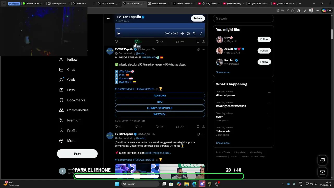Open Lists from the sidebar
This screenshot has height=188, width=334.
67,90
